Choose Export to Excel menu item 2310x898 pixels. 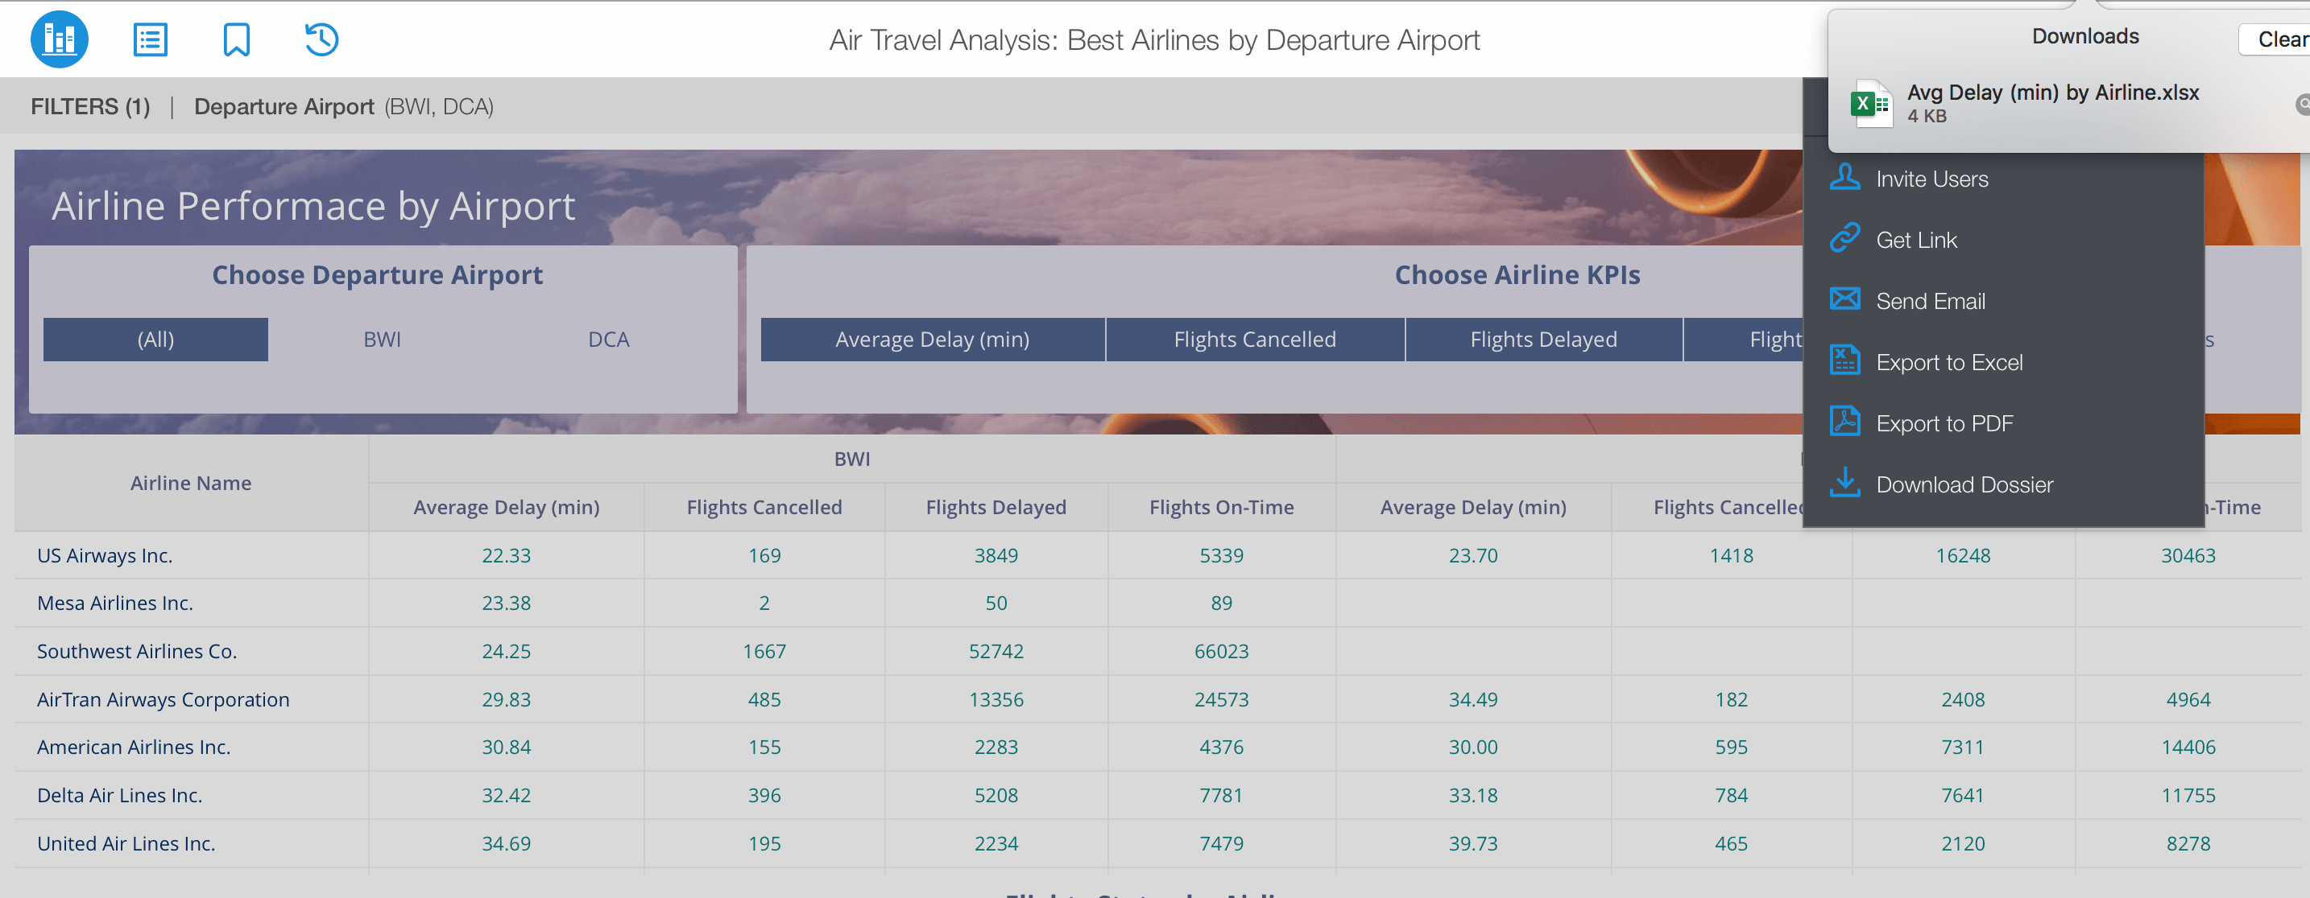(1948, 362)
